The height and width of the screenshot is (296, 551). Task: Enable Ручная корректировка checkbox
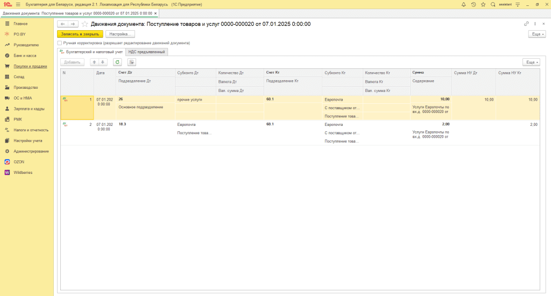60,43
